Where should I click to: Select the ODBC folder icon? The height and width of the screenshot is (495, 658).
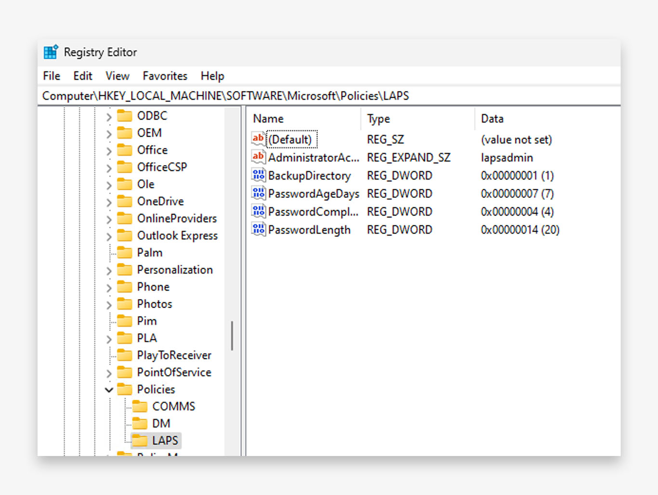[x=125, y=116]
